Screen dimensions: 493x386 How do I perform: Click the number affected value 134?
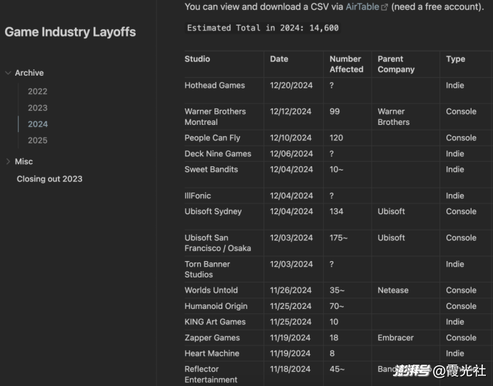[337, 211]
